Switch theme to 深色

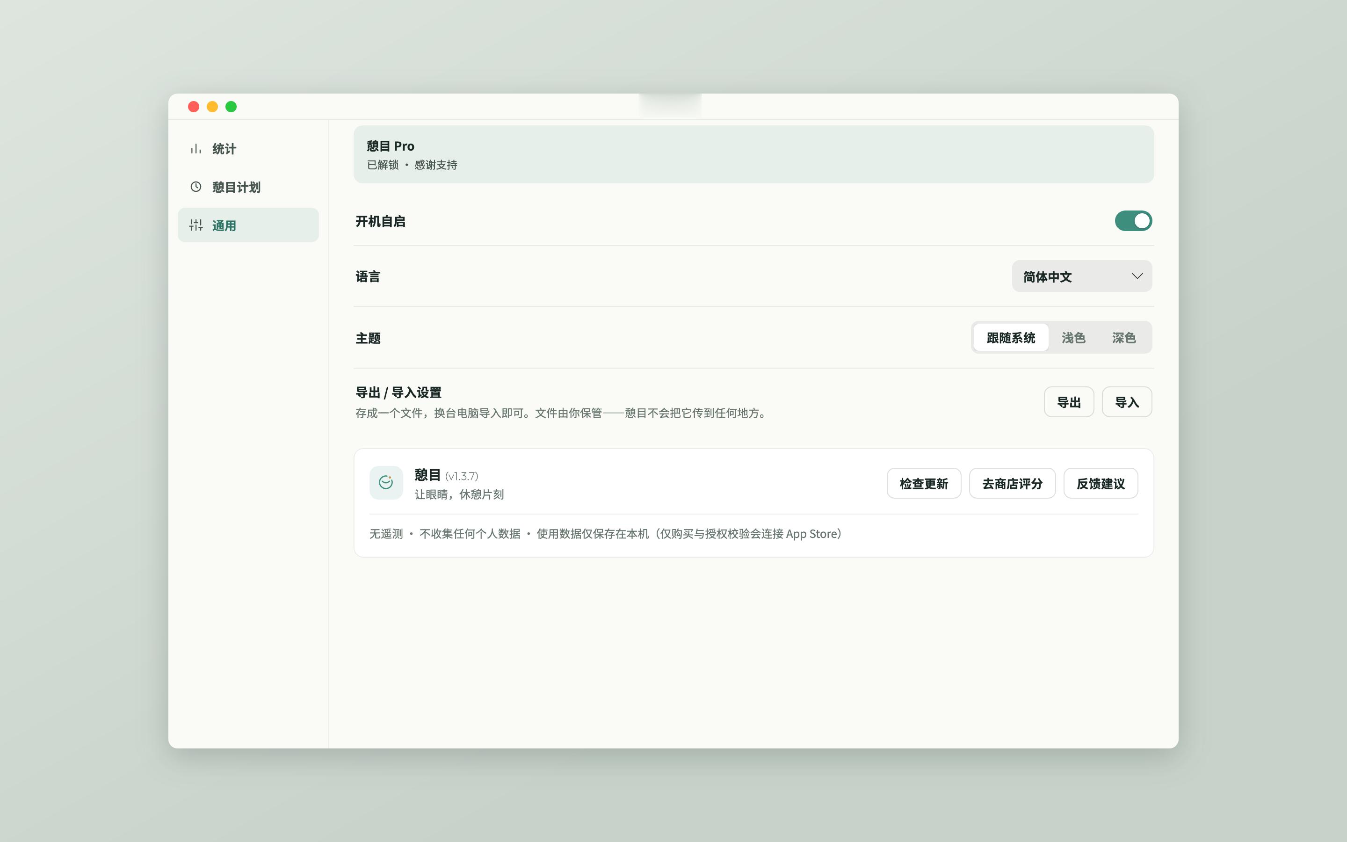point(1123,337)
